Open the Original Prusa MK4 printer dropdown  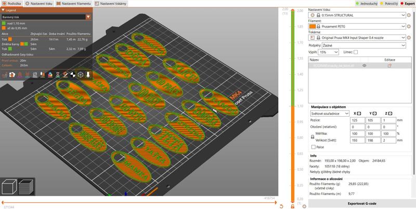tap(357, 37)
